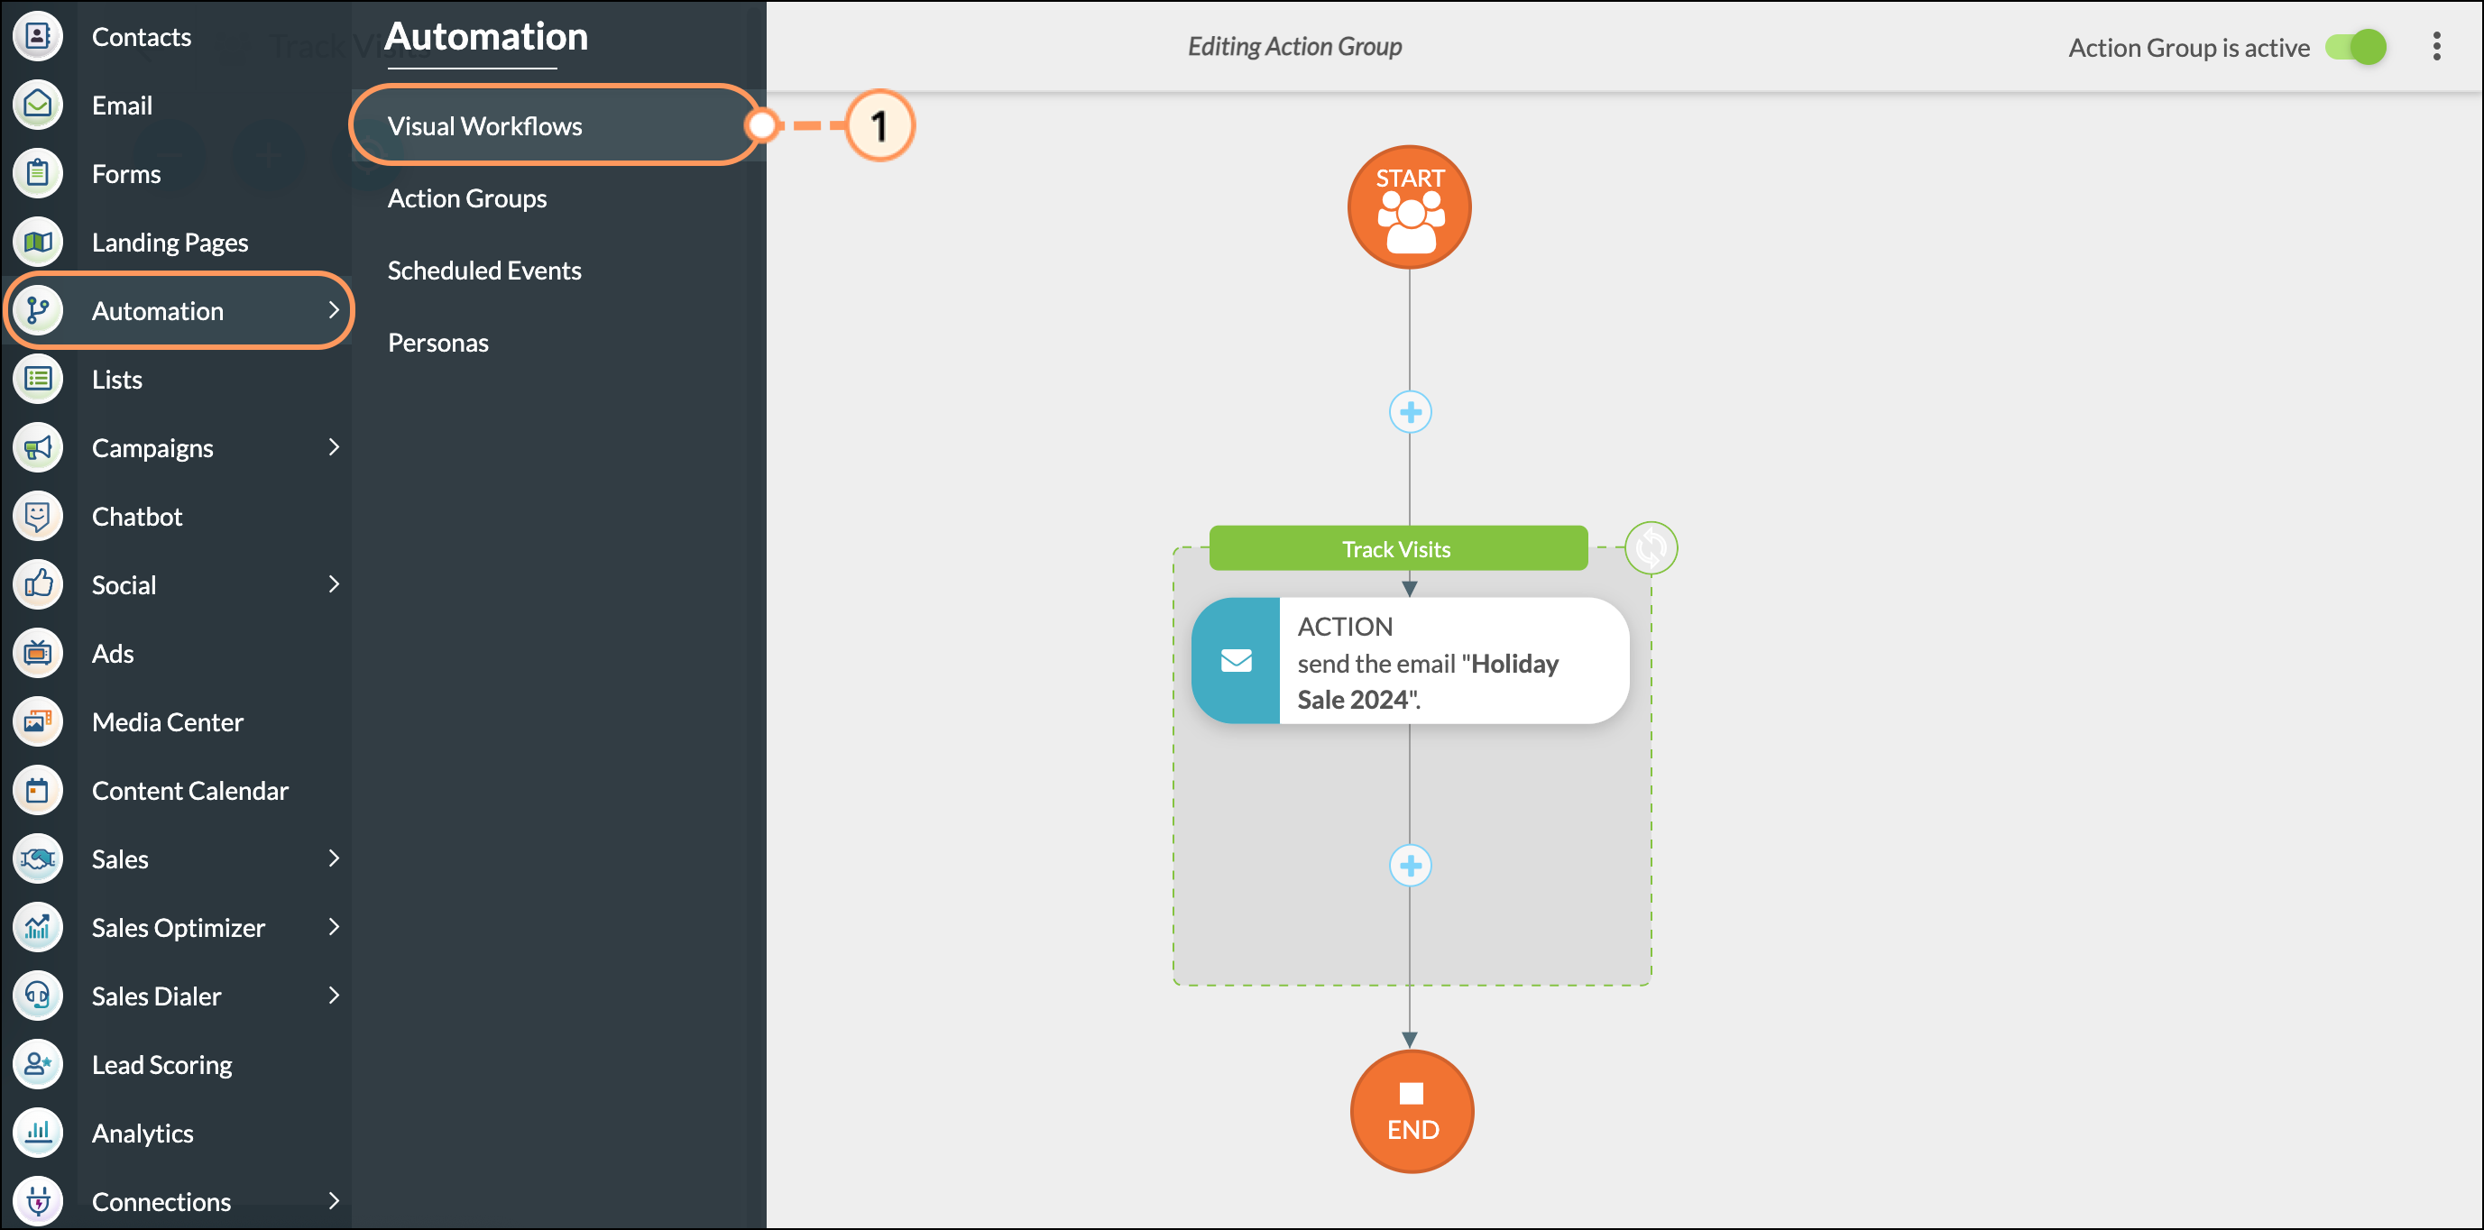Click the Lead Scoring icon
This screenshot has height=1230, width=2484.
(38, 1064)
